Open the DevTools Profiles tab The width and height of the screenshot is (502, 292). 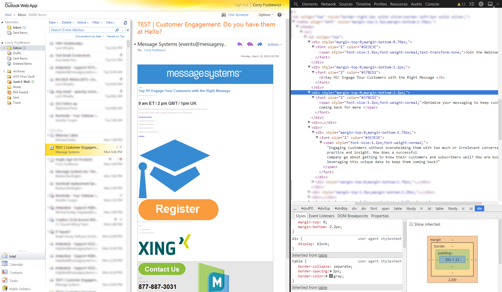(380, 4)
